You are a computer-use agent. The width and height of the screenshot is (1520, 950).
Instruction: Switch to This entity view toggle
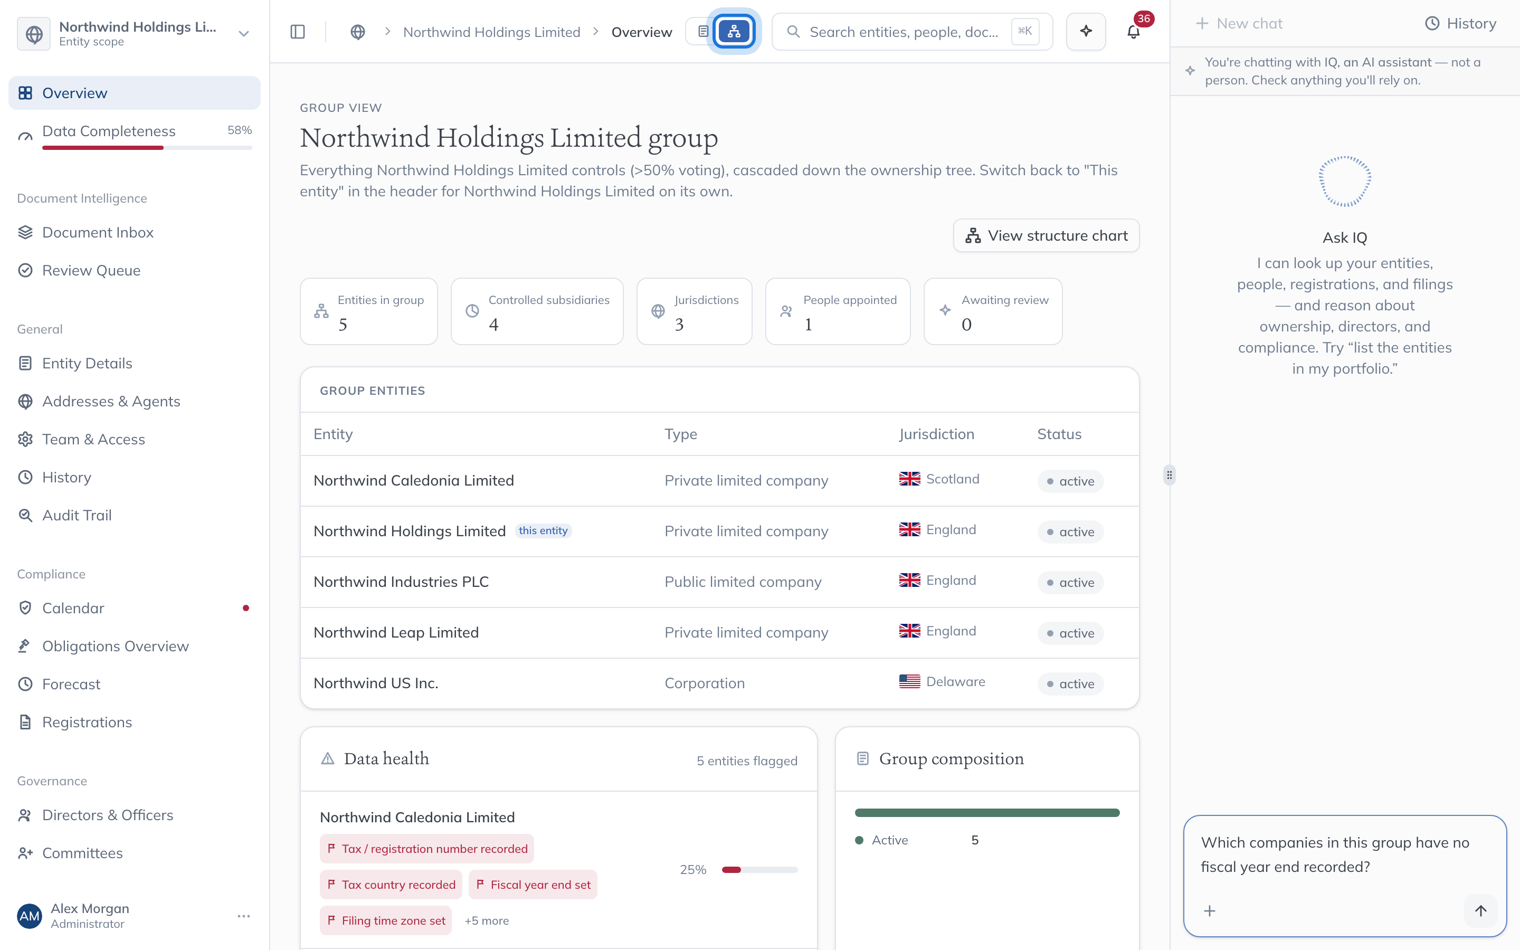coord(703,32)
